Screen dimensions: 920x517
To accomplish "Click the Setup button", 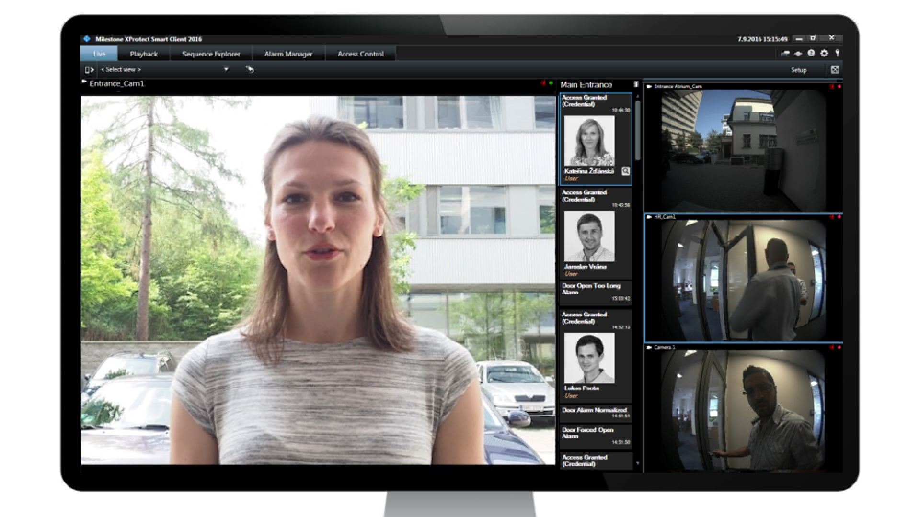I will coord(799,70).
